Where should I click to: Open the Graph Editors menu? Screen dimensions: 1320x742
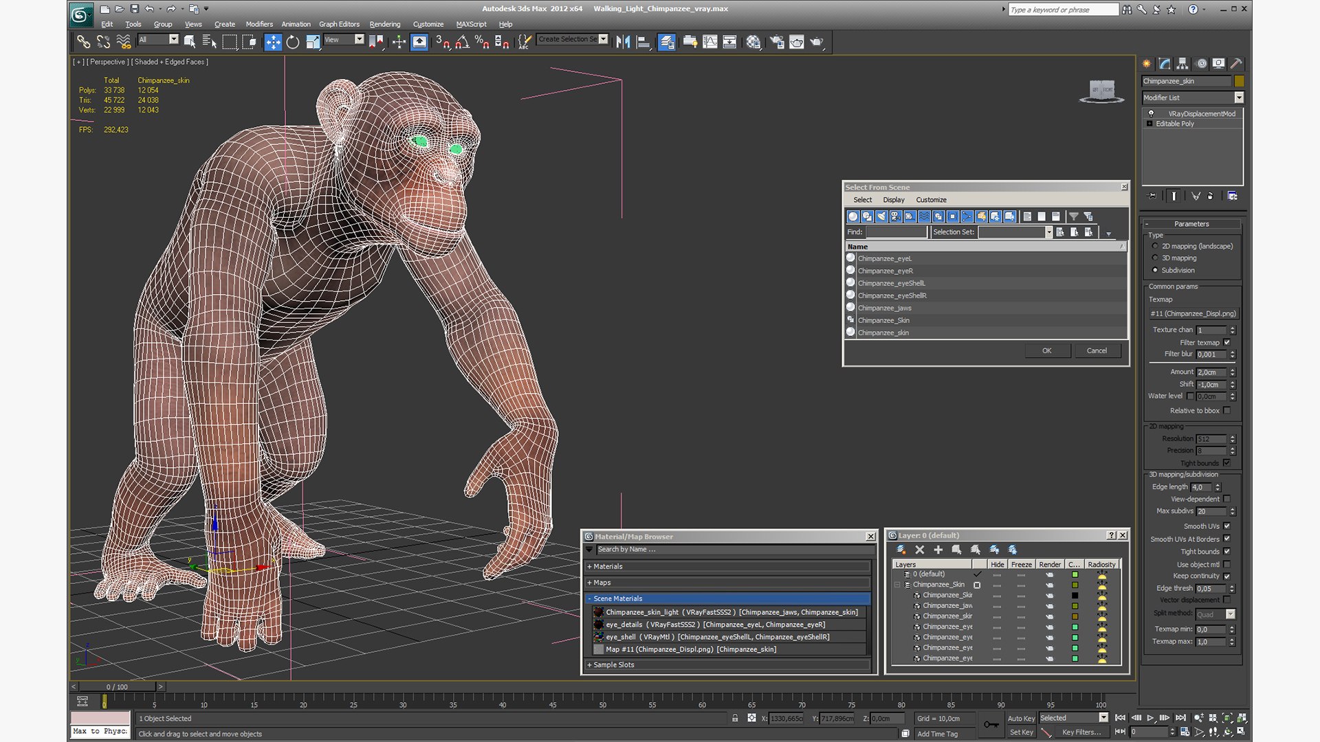click(339, 24)
